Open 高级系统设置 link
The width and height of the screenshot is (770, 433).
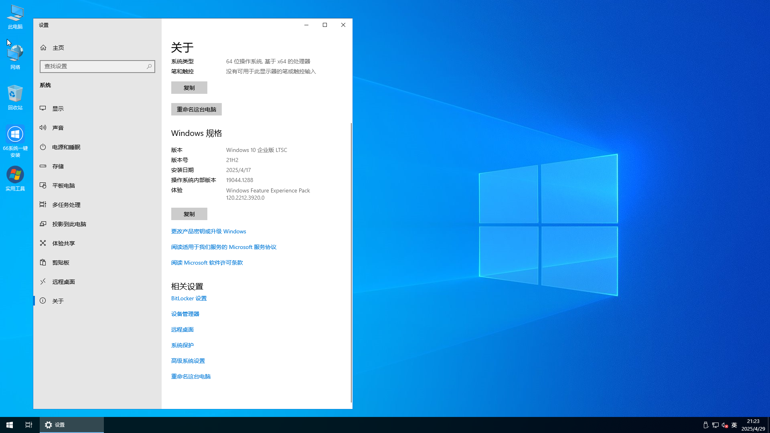pyautogui.click(x=188, y=361)
